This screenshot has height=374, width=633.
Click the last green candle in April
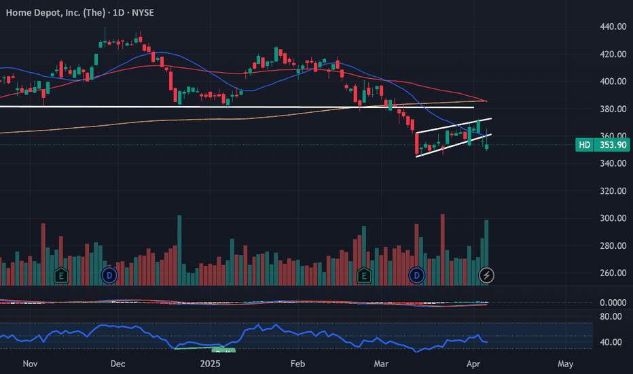coord(486,146)
